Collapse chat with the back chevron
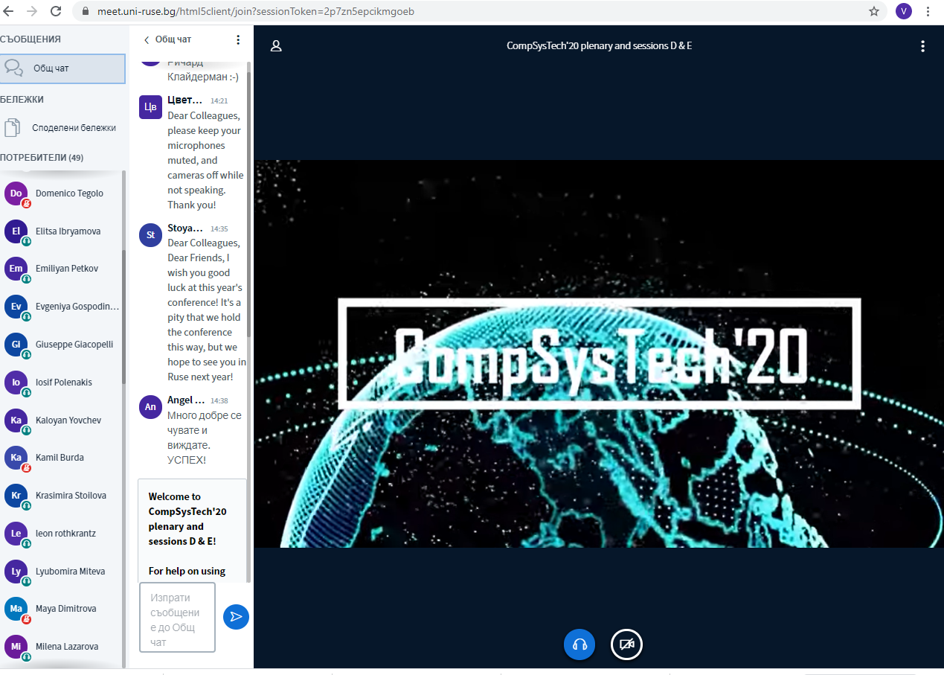The image size is (944, 675). coord(147,39)
